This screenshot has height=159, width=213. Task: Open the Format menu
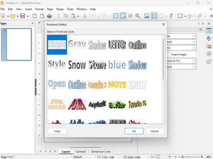39,9
